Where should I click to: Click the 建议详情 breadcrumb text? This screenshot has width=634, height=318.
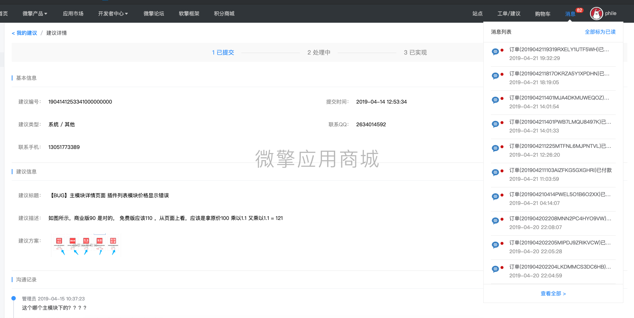click(56, 33)
